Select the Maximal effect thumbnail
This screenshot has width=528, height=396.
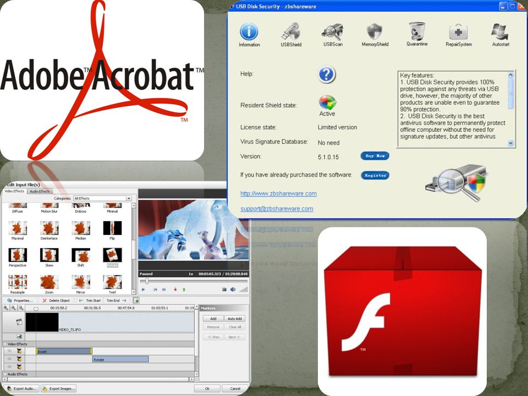point(18,228)
